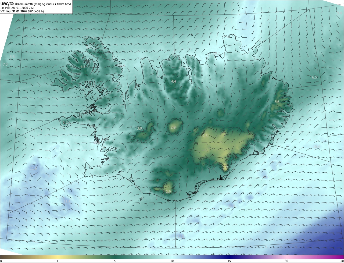Click the 3.6 value in east Iceland
This screenshot has width=344, height=263.
pyautogui.click(x=277, y=102)
